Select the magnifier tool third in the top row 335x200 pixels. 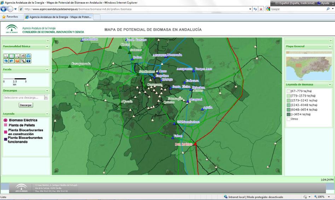pos(17,56)
